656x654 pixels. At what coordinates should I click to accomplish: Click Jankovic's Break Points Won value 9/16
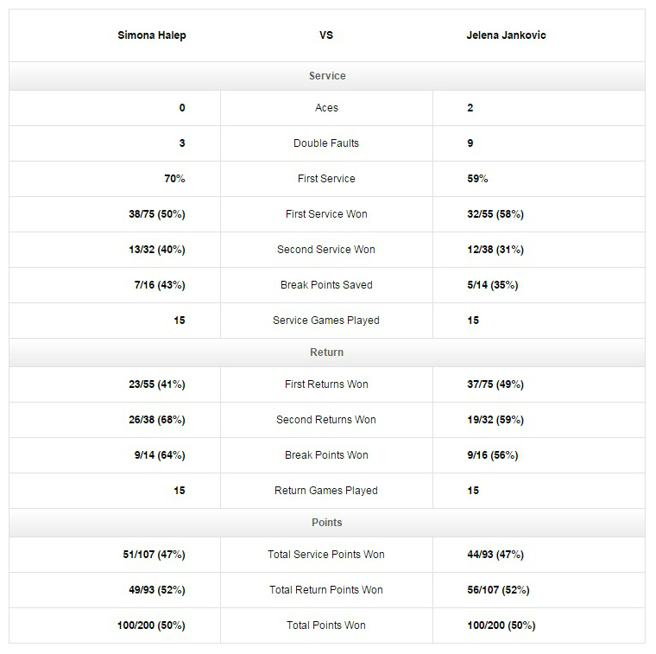(x=492, y=455)
